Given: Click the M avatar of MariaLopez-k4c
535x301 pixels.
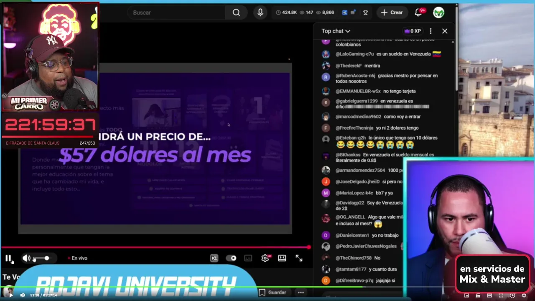Looking at the screenshot, I should coord(326,193).
